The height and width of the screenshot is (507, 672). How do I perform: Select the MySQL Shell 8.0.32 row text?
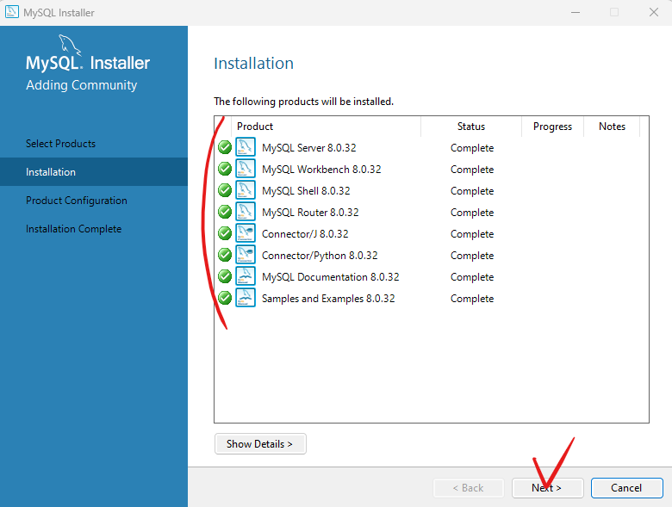(x=306, y=190)
